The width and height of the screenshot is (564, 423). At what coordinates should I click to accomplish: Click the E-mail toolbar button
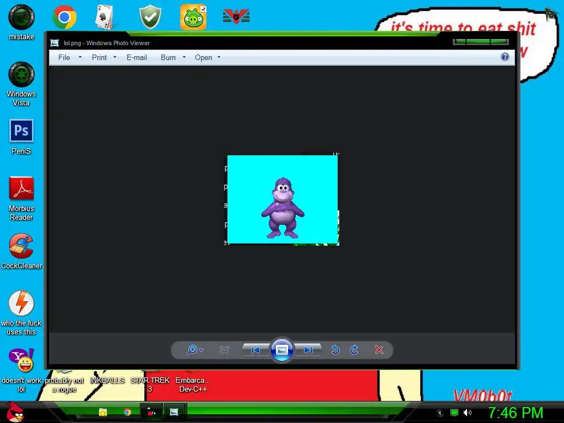click(137, 57)
